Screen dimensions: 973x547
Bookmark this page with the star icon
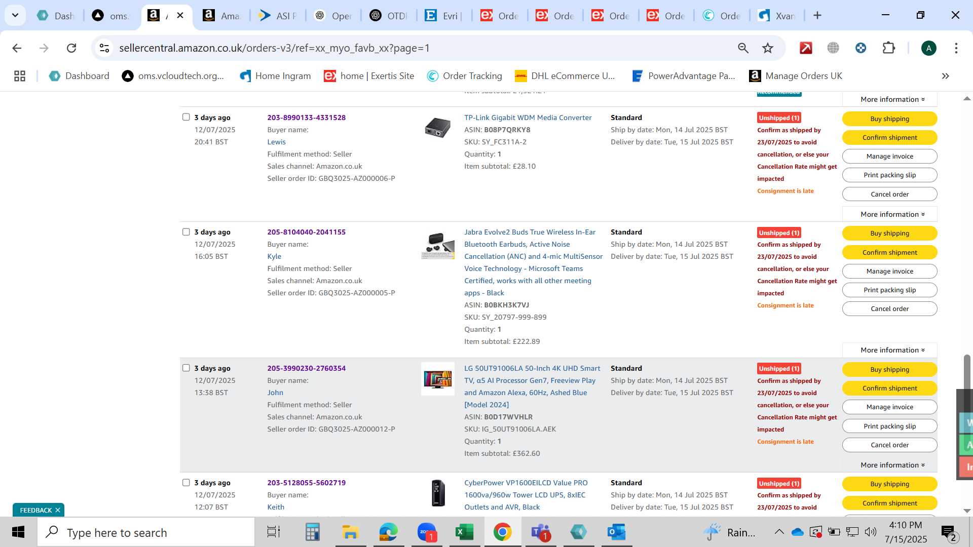768,48
